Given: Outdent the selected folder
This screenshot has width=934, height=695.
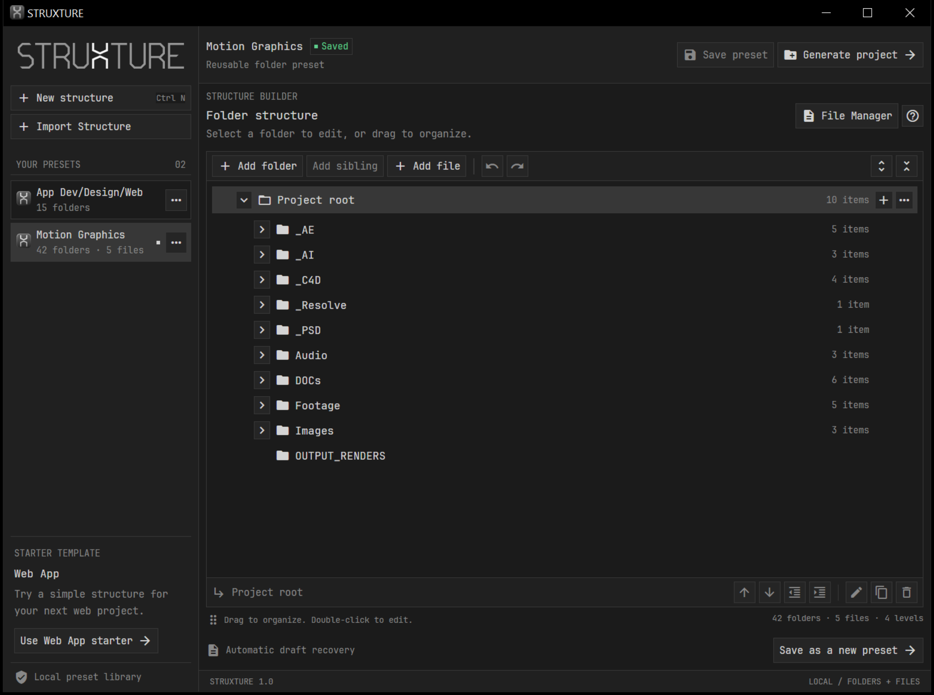Looking at the screenshot, I should [794, 592].
